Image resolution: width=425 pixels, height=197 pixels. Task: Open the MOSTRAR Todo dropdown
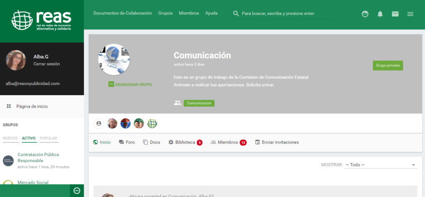(x=380, y=165)
